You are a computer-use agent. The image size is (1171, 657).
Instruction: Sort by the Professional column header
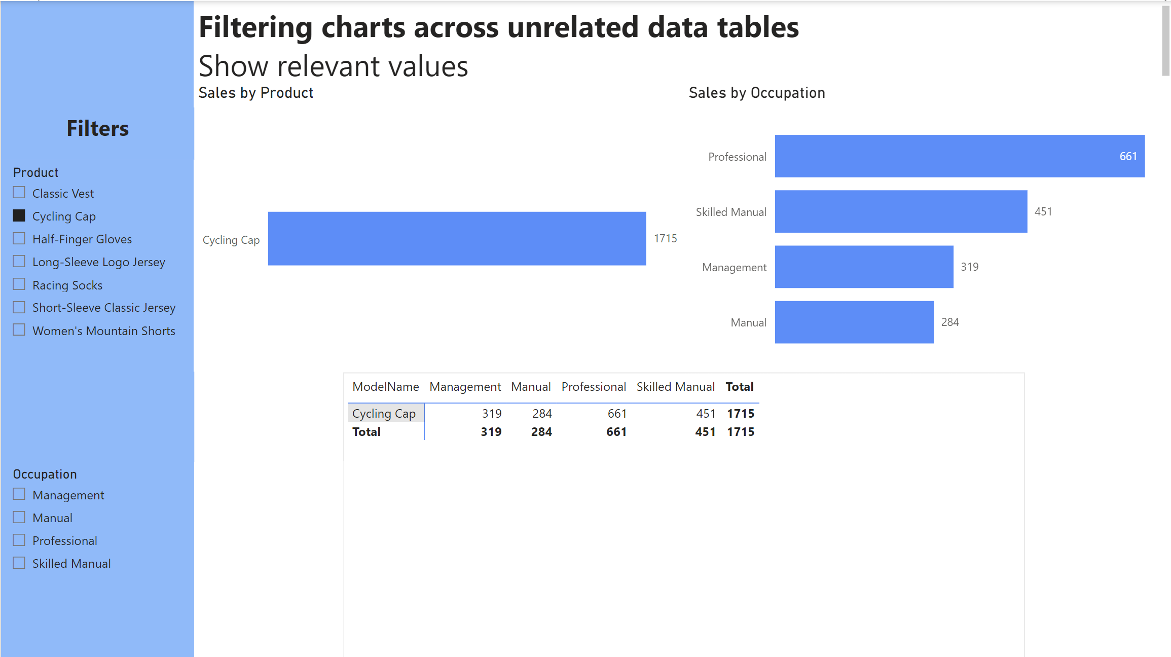click(593, 387)
